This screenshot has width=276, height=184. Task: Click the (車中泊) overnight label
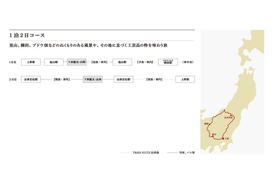point(188,62)
